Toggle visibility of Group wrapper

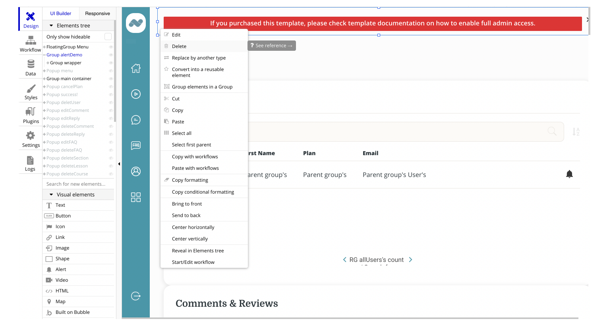tap(111, 63)
